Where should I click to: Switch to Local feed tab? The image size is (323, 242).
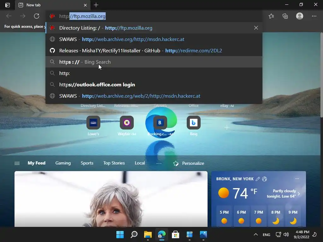point(140,163)
